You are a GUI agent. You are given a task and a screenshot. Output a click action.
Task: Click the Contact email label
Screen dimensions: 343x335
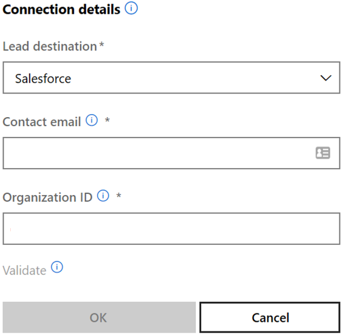[x=42, y=122]
